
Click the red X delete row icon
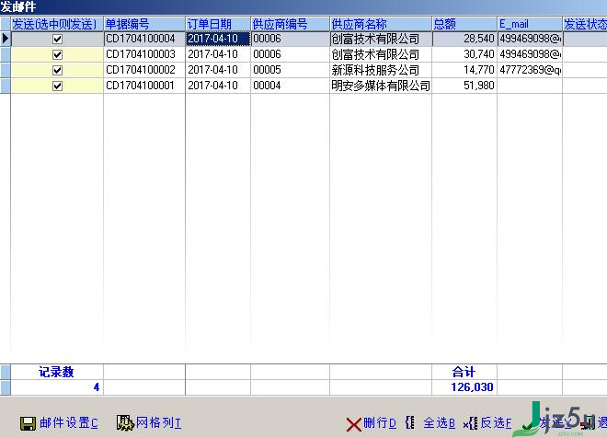pyautogui.click(x=353, y=424)
